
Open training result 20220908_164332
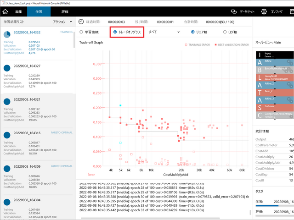click(x=27, y=33)
